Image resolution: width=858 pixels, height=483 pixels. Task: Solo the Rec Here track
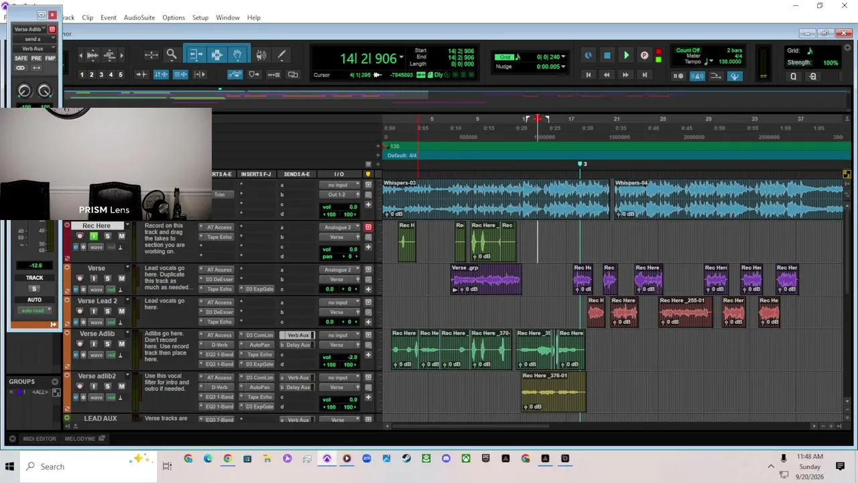click(107, 236)
